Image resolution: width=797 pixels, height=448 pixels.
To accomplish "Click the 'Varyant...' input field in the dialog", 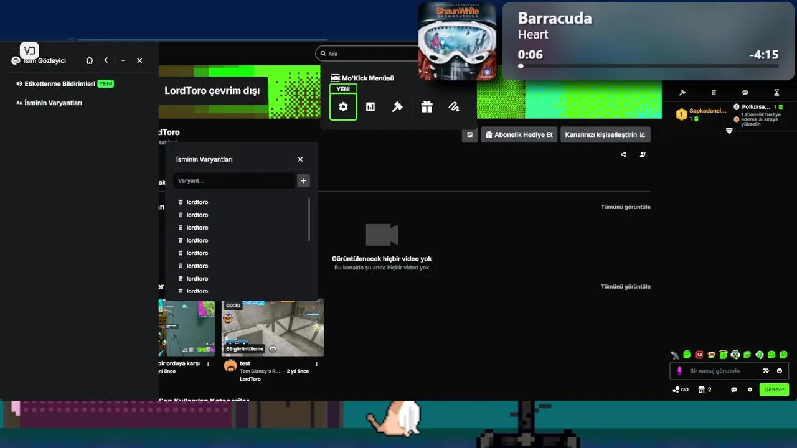I will coord(233,180).
